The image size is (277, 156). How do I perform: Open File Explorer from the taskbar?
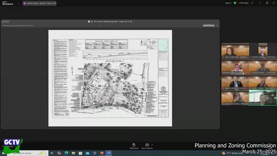tap(73, 153)
